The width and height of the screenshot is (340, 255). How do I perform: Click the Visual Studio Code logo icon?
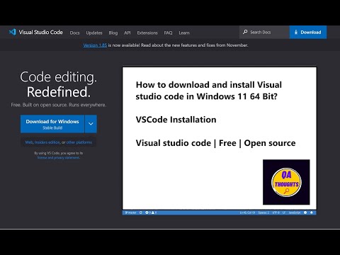click(12, 32)
